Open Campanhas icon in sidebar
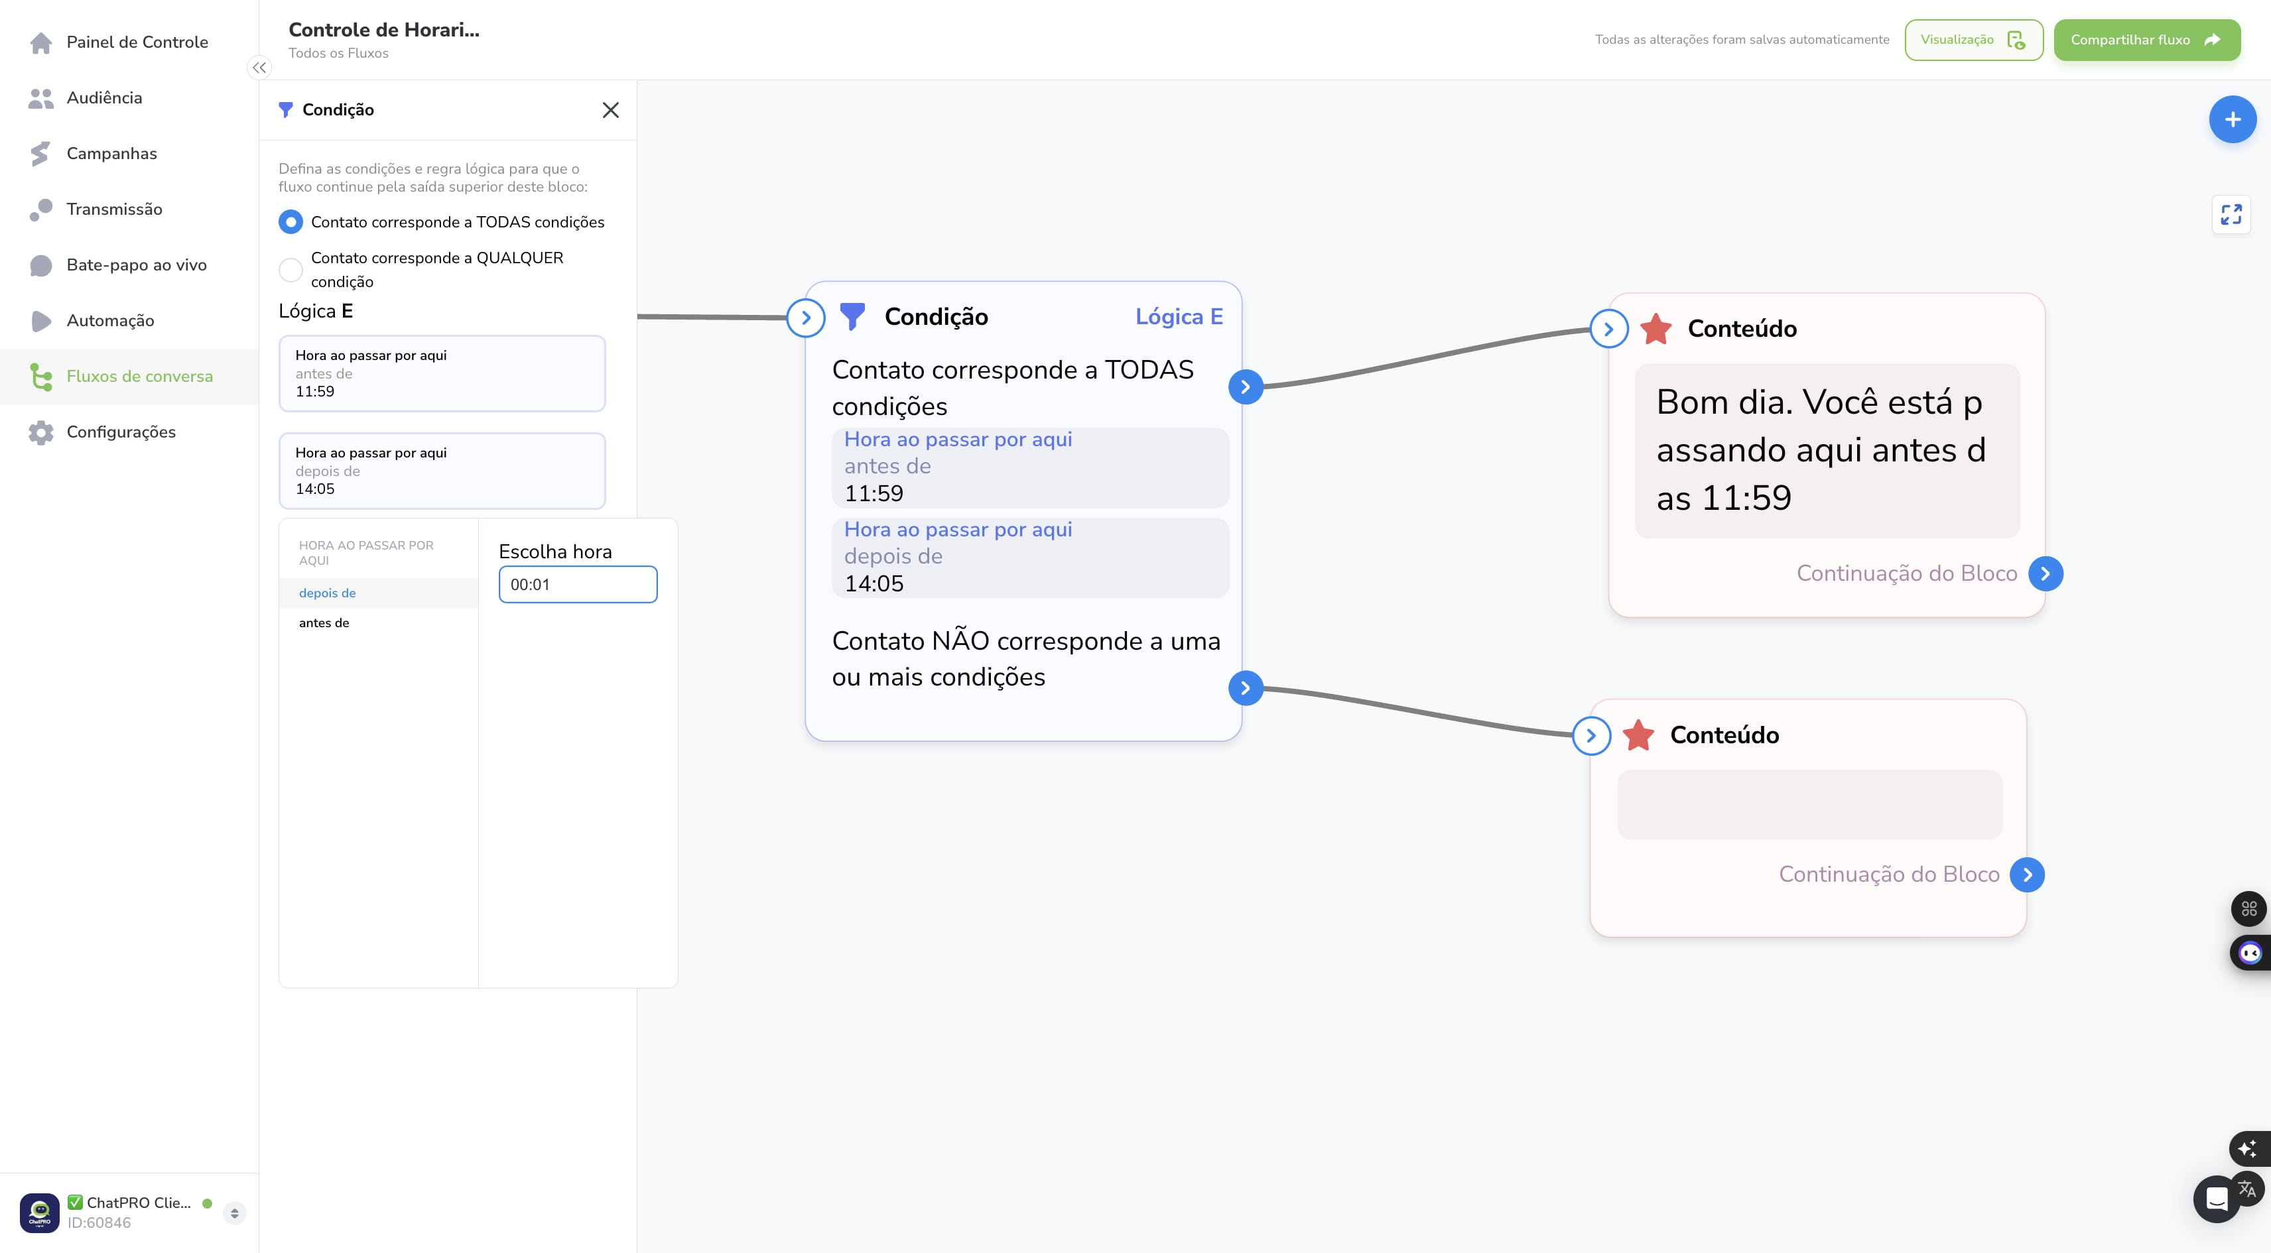Screen dimensions: 2271x1253 point(40,153)
